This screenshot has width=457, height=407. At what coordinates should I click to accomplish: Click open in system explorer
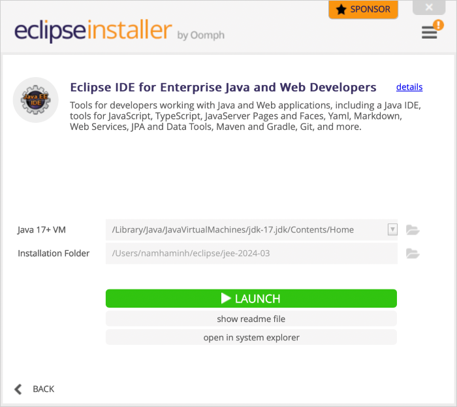pyautogui.click(x=251, y=337)
